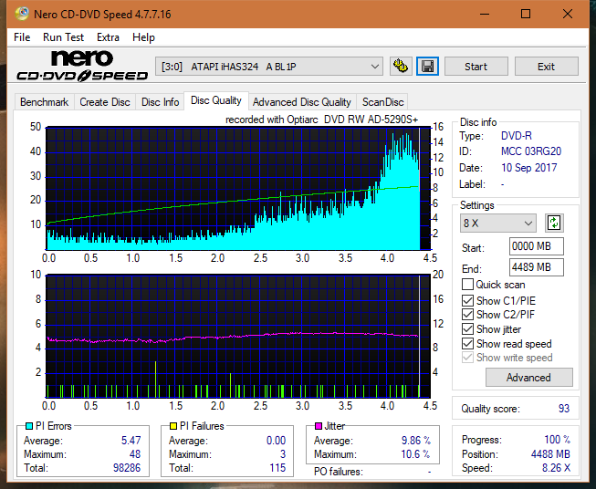This screenshot has height=489, width=596.
Task: Click the save floppy disk icon
Action: click(428, 67)
